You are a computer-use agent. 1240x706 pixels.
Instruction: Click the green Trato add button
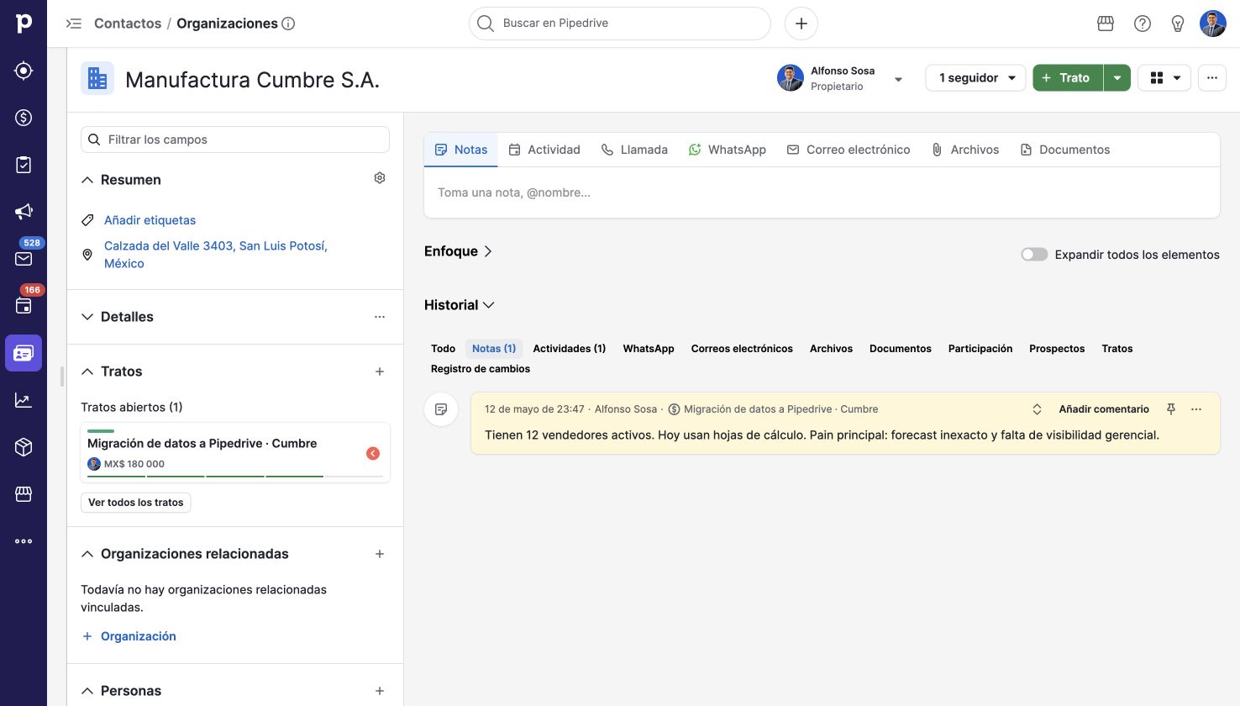coord(1068,78)
